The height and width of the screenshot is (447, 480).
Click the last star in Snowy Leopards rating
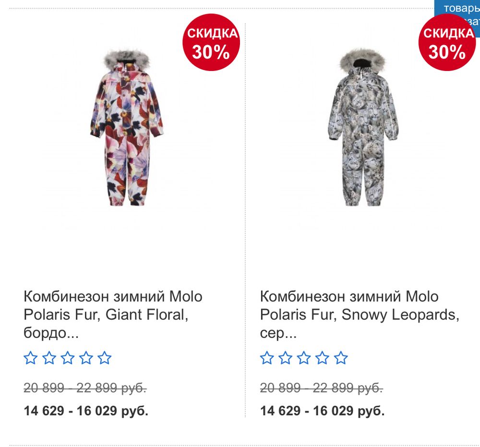click(x=340, y=358)
